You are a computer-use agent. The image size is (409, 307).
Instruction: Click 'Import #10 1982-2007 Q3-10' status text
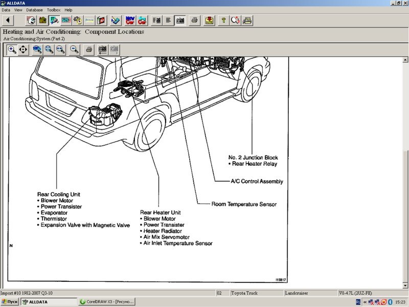coord(27,293)
